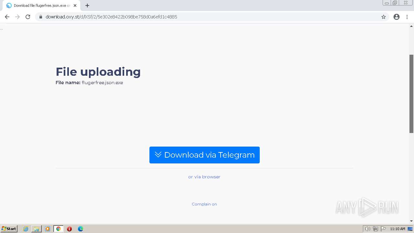This screenshot has height=233, width=414.
Task: Open the media player taskbar icon
Action: point(48,229)
